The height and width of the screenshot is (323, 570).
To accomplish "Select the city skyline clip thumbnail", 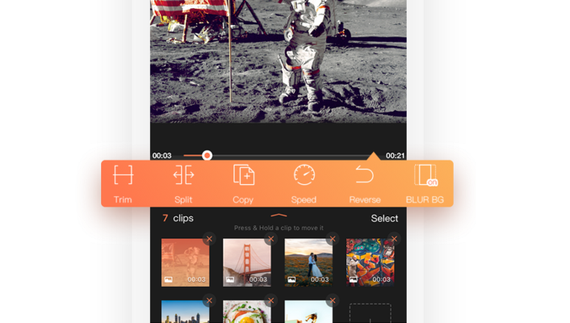I will click(186, 312).
